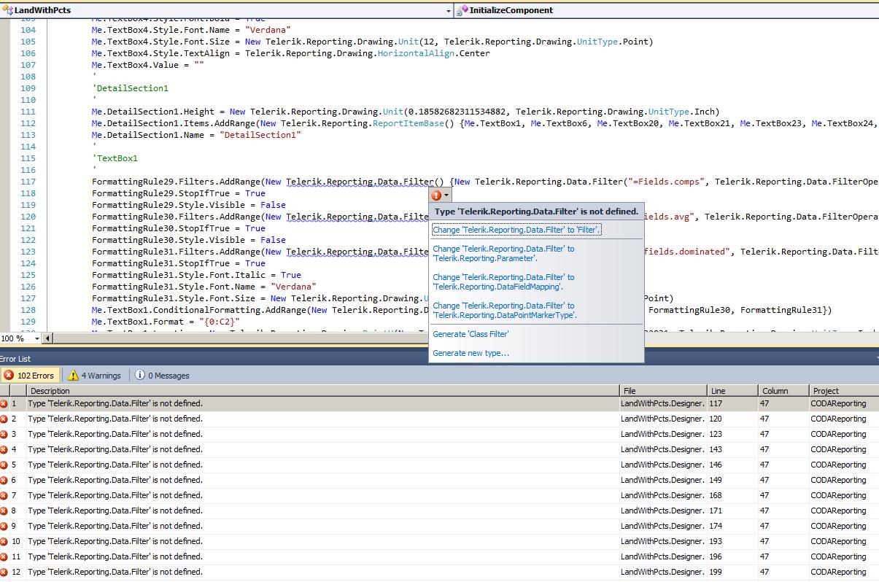
Task: Click error icon of error row 5
Action: pyautogui.click(x=4, y=465)
